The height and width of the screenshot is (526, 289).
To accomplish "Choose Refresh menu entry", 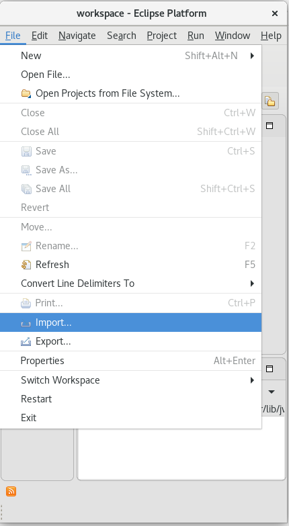I will click(130, 265).
